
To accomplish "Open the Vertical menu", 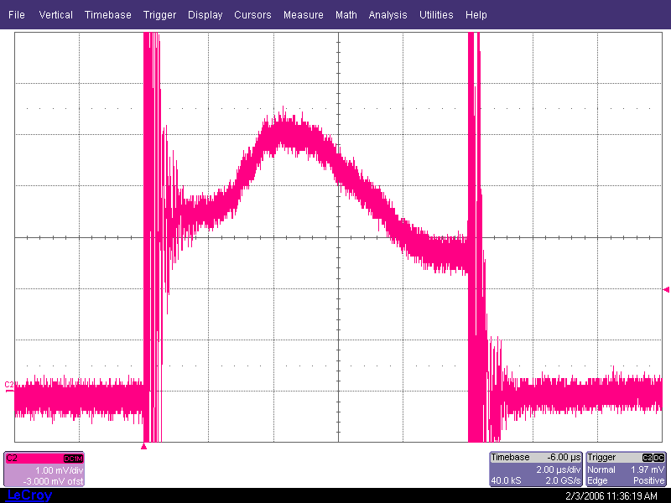I will tap(55, 15).
